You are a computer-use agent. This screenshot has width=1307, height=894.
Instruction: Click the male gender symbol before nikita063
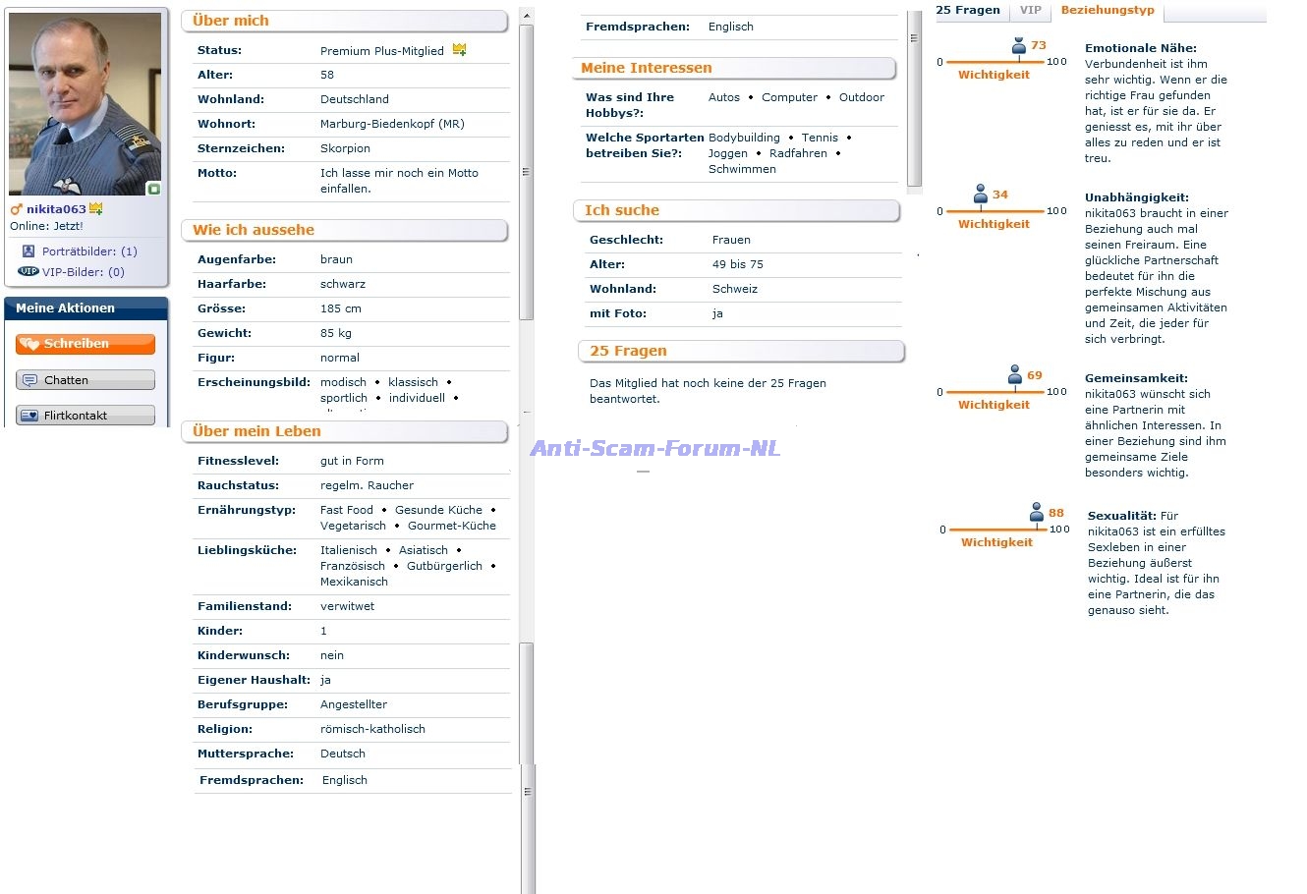point(16,209)
